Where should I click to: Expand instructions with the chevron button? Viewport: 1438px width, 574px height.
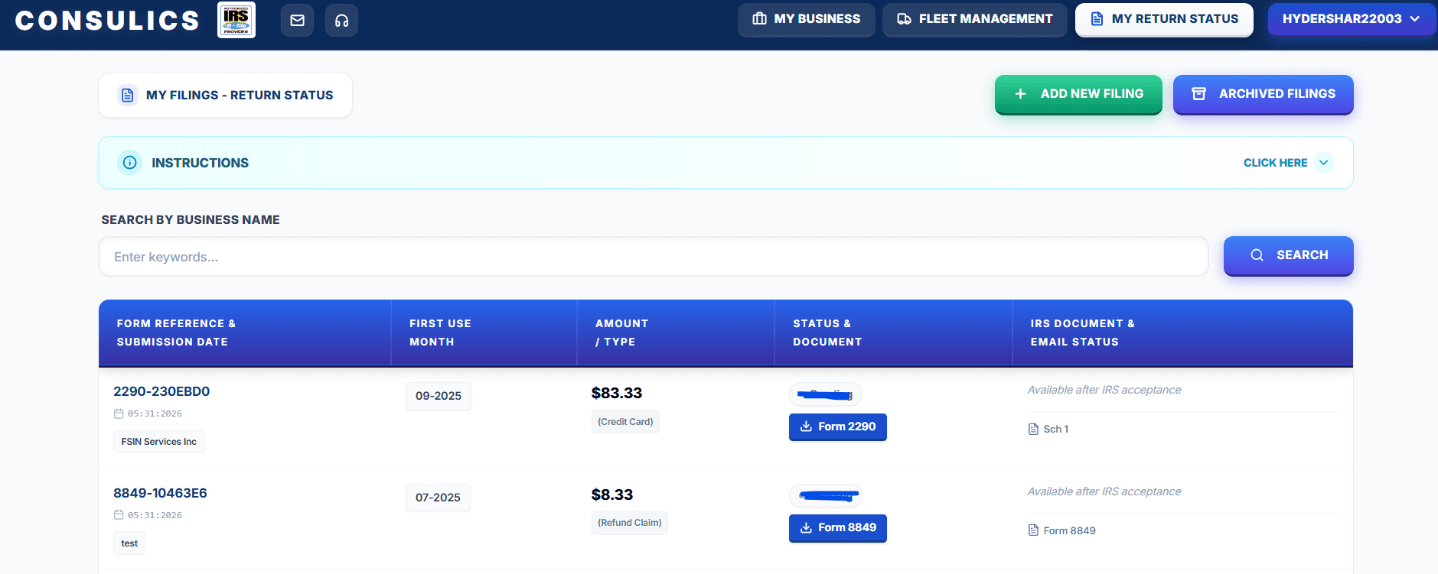click(1324, 163)
